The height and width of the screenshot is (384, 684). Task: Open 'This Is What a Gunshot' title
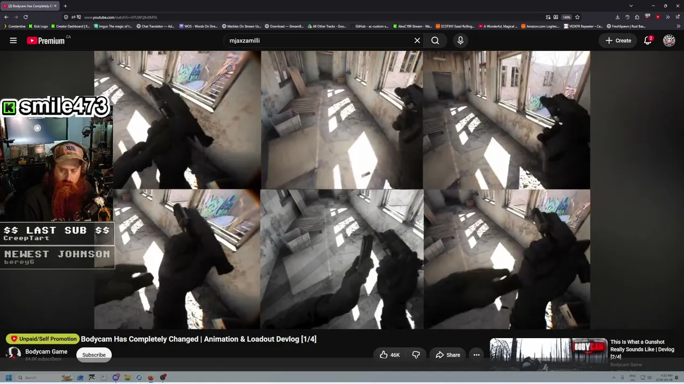642,349
